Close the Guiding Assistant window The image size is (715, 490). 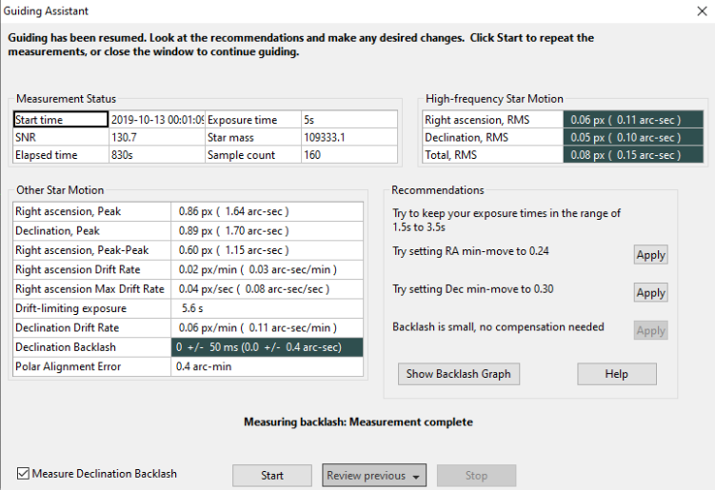[x=702, y=10]
